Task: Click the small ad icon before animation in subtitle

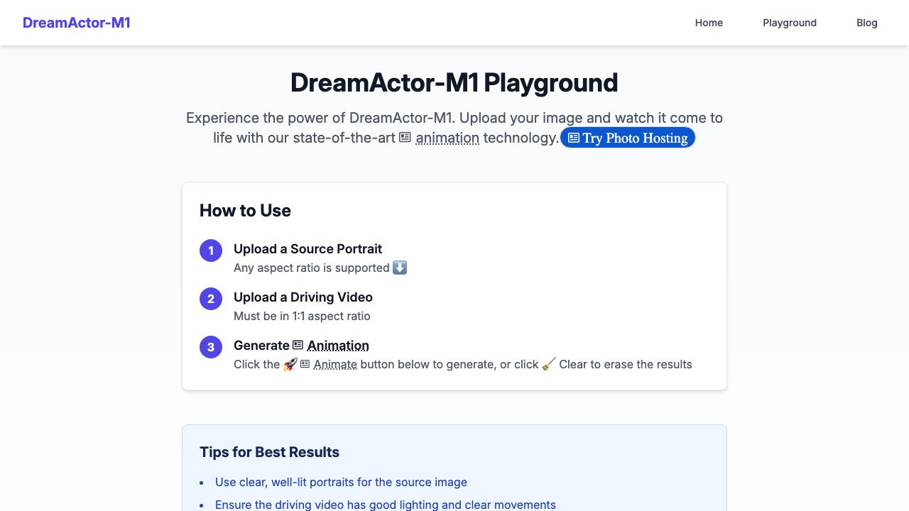Action: pos(405,137)
